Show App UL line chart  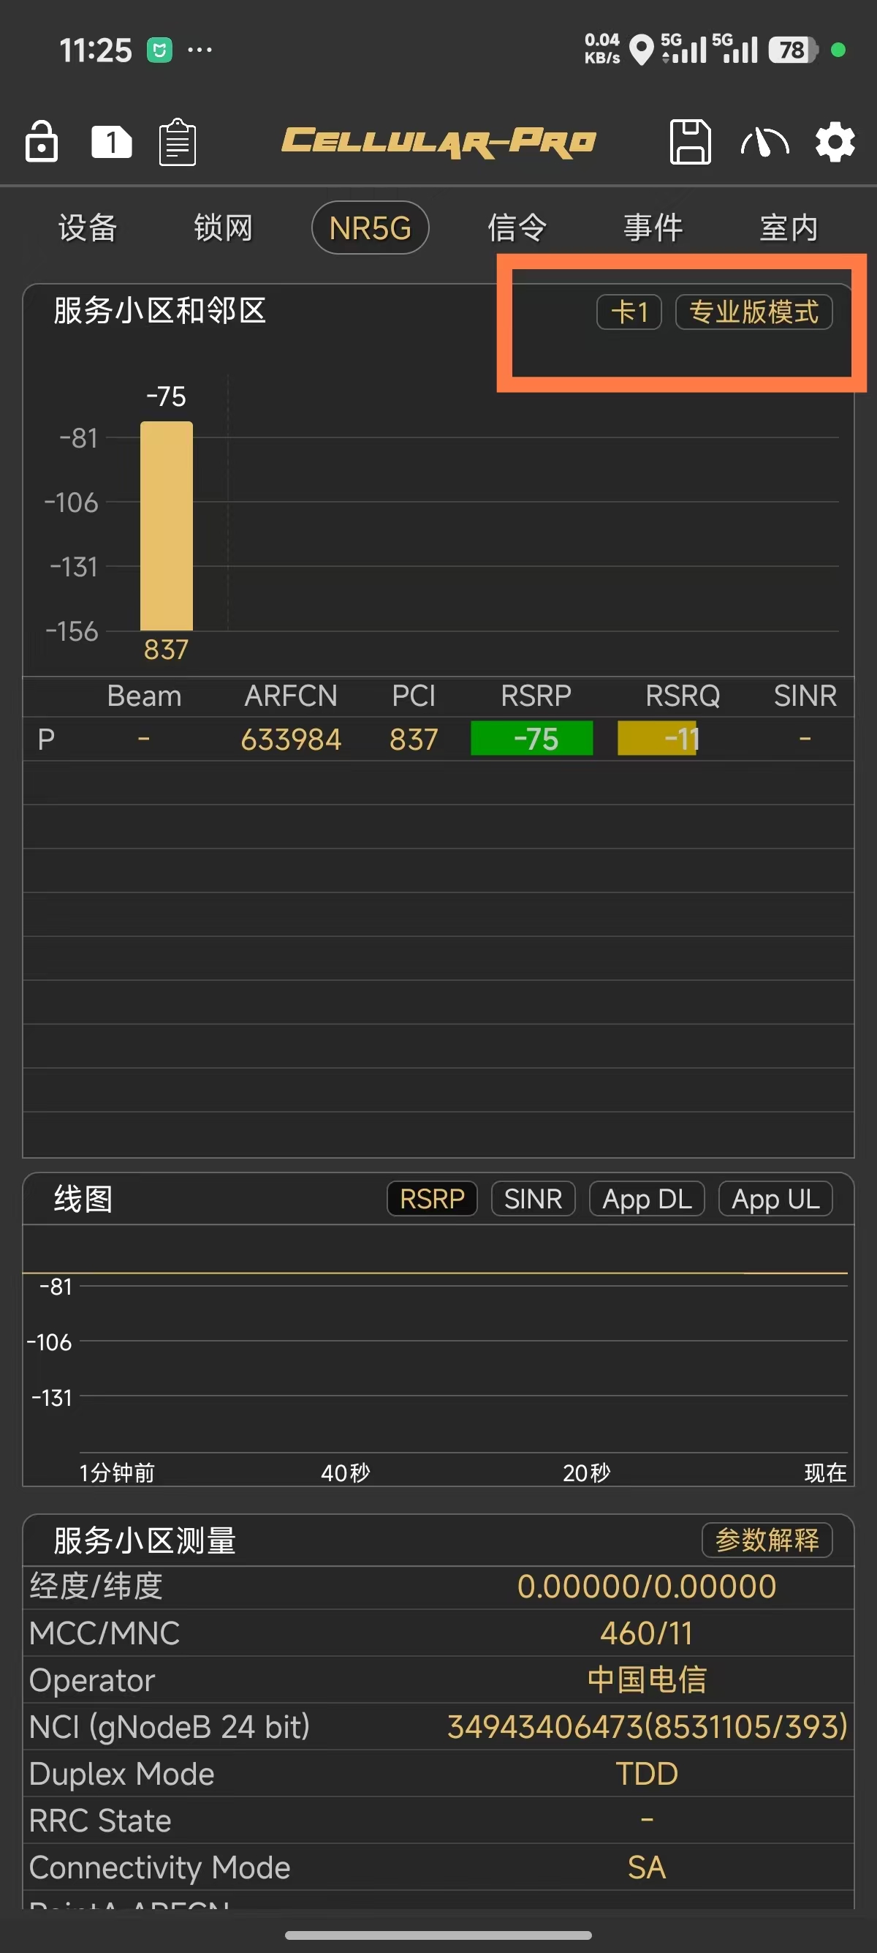(775, 1199)
